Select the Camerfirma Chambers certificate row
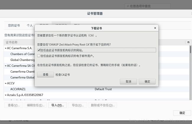This screenshot has height=124, width=192. 19,72
